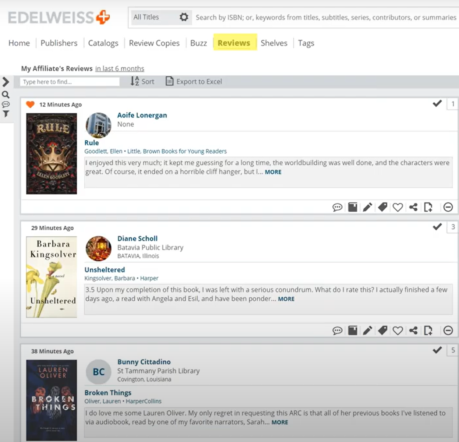Open the Broken Things title link

[x=108, y=393]
